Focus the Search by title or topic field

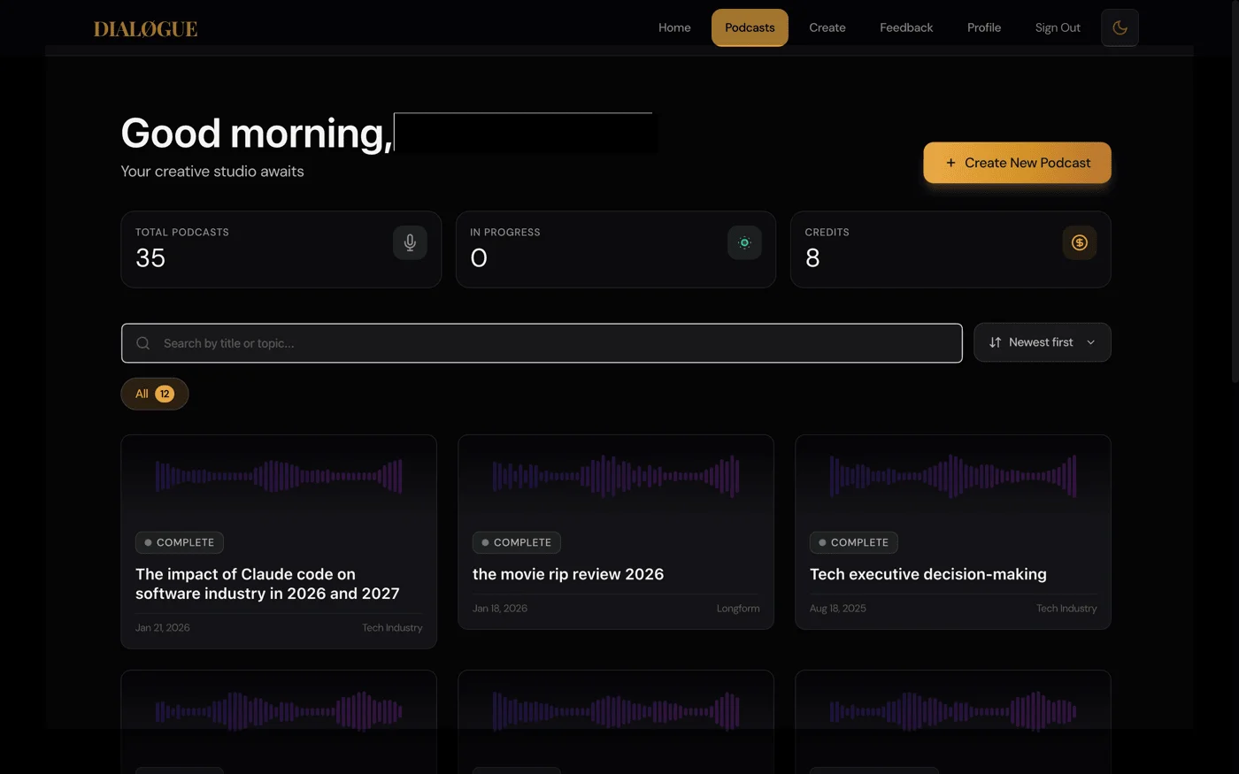(558, 343)
